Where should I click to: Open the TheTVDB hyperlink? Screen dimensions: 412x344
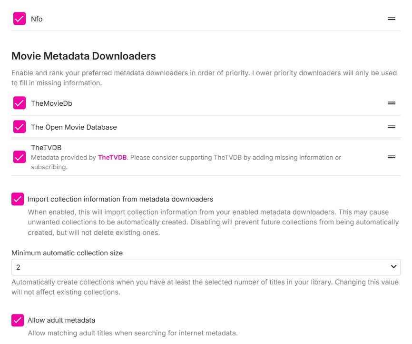(x=112, y=157)
